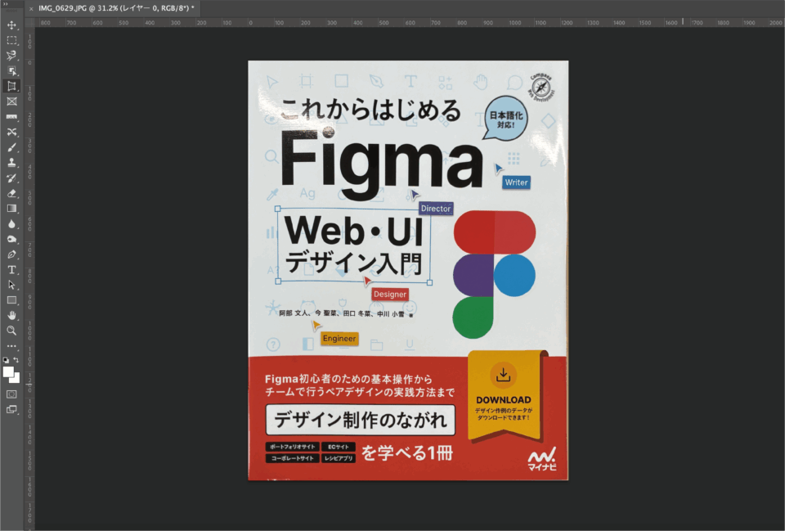Image resolution: width=785 pixels, height=531 pixels.
Task: Select the Gradient tool
Action: [x=11, y=209]
